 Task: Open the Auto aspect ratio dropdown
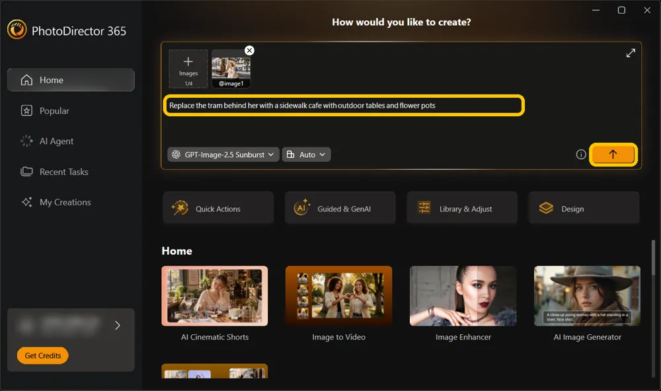pos(307,155)
